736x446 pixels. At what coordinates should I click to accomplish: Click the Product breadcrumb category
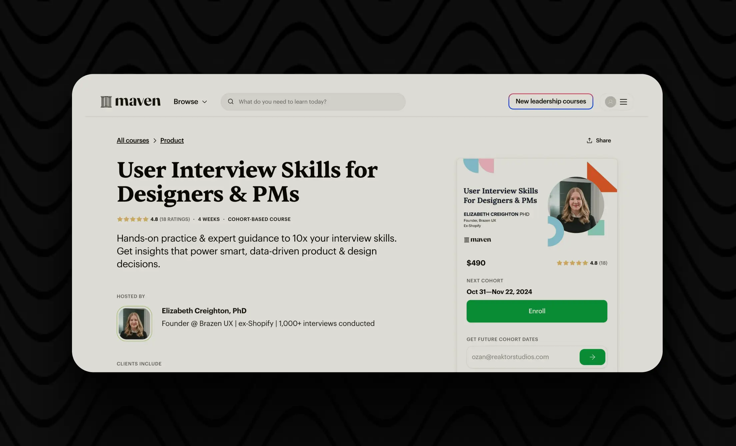tap(172, 140)
